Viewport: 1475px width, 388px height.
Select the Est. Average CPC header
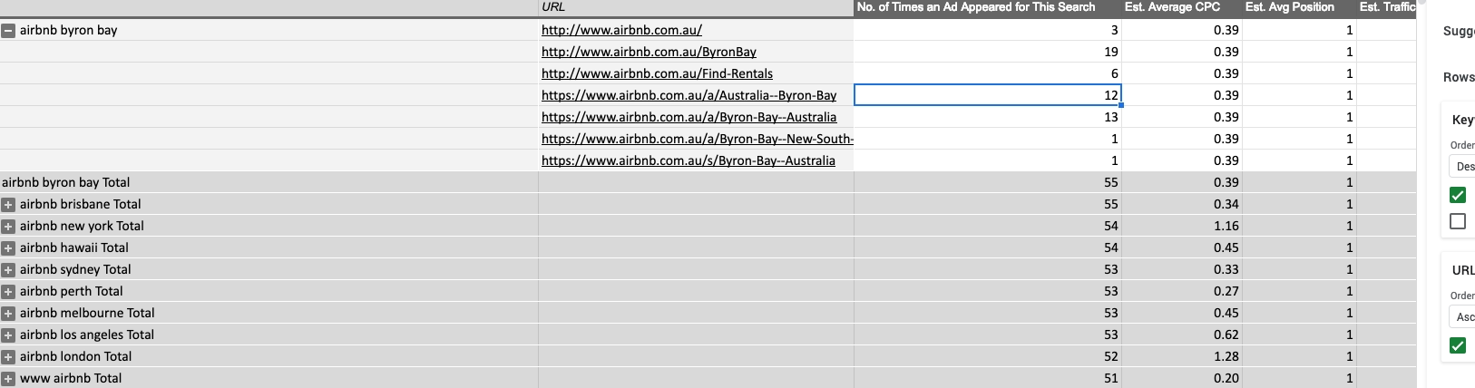pos(1181,7)
